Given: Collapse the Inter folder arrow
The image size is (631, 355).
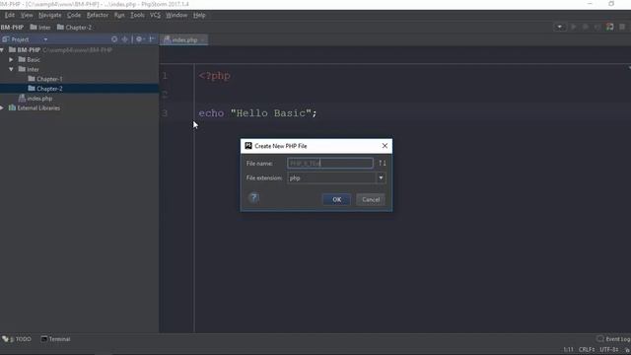Looking at the screenshot, I should [11, 69].
